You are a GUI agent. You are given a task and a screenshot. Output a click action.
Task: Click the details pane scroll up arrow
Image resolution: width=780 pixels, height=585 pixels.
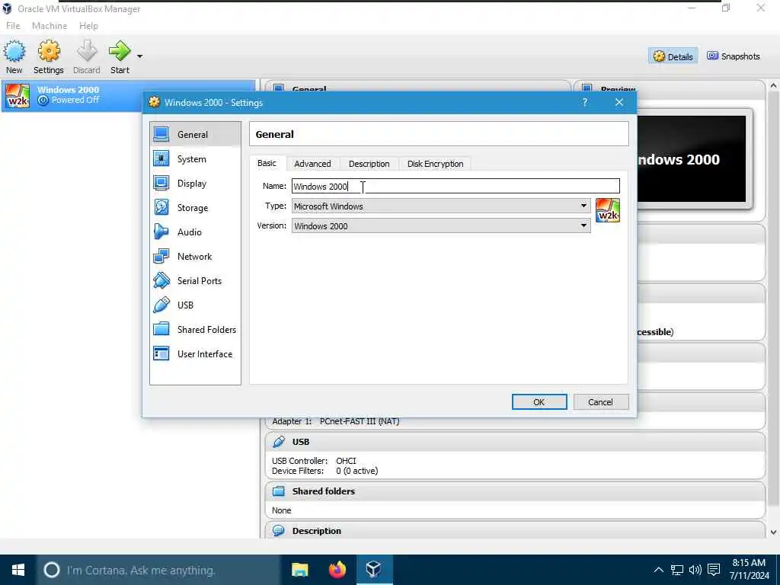tap(773, 85)
